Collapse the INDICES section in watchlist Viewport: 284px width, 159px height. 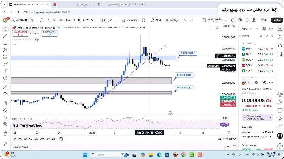click(243, 43)
